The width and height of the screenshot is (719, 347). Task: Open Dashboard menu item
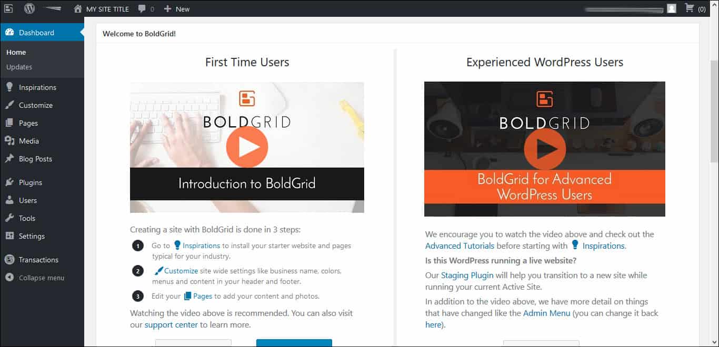42,33
